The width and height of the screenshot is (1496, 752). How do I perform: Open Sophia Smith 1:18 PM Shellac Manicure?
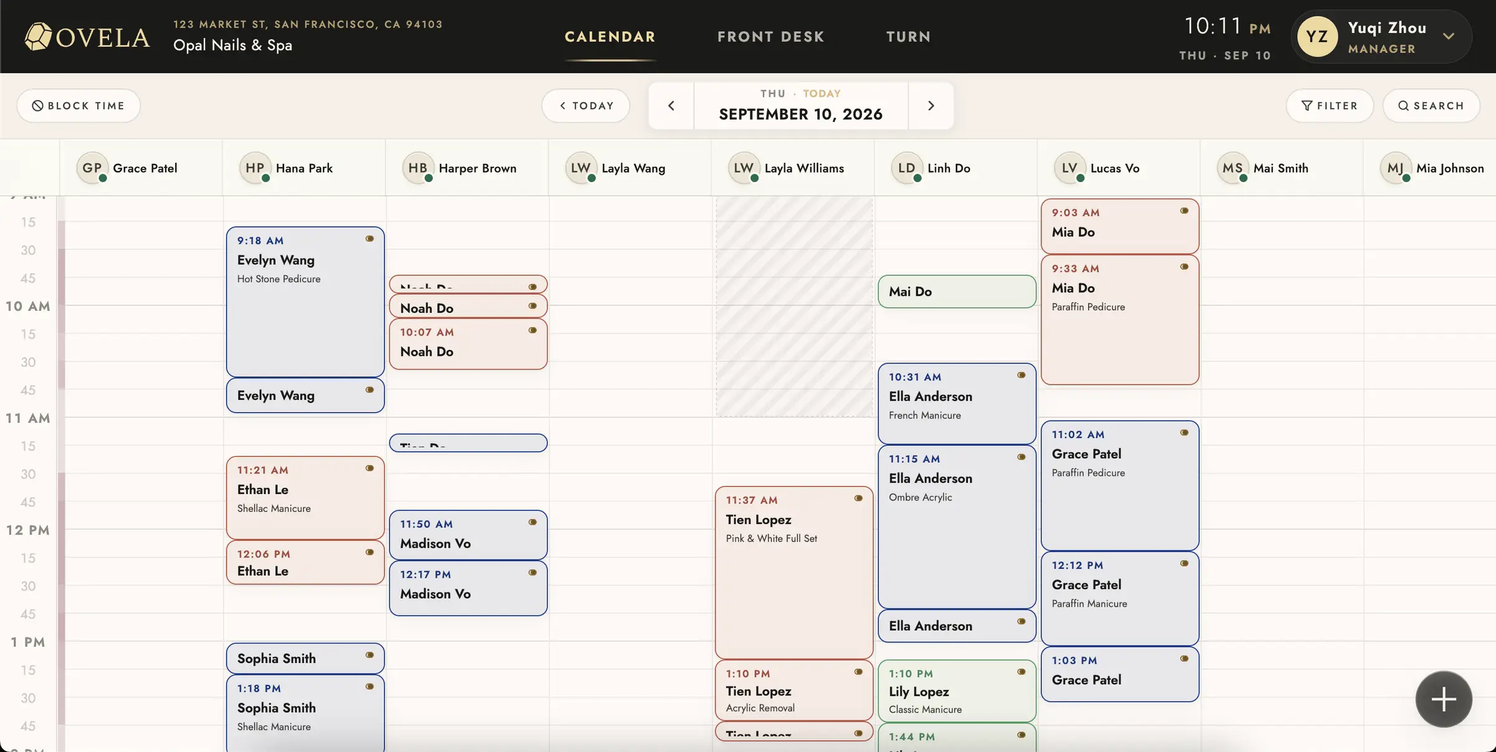[x=305, y=713]
